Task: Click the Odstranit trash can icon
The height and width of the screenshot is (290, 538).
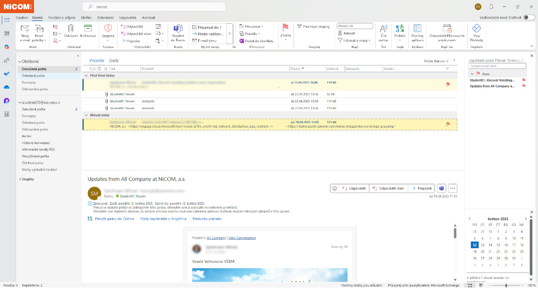Action: (x=71, y=29)
